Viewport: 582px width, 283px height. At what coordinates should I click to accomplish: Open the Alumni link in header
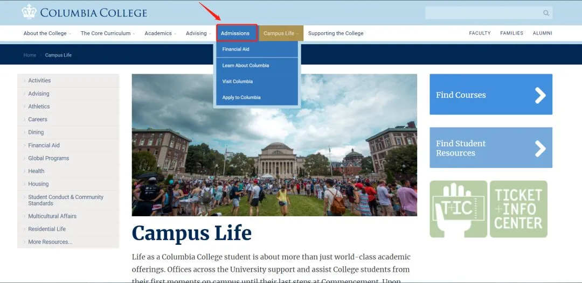click(542, 33)
